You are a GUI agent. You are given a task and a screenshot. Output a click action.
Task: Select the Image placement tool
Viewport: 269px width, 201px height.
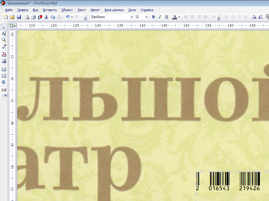pyautogui.click(x=4, y=61)
